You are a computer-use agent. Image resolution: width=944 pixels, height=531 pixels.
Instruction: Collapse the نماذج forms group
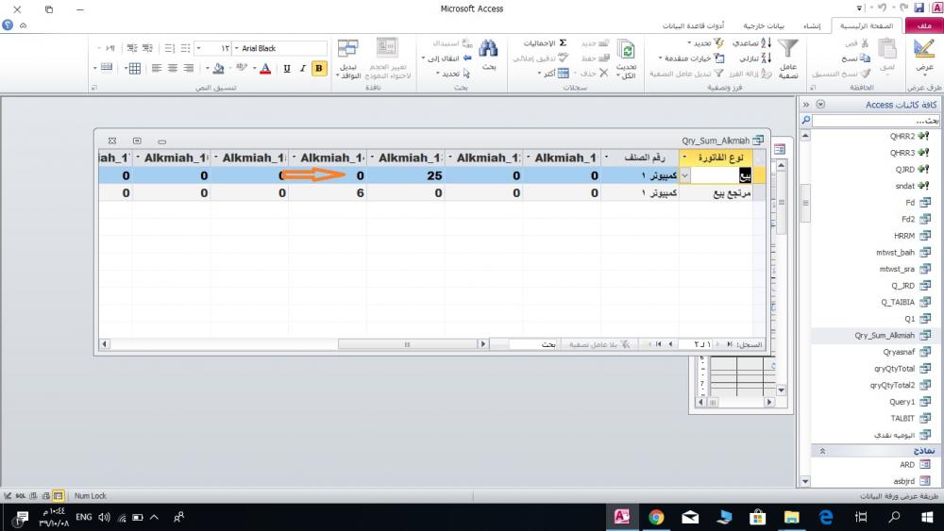click(x=822, y=451)
